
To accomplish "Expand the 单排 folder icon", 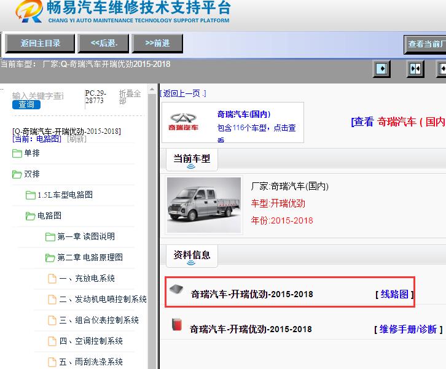I will 17,153.
